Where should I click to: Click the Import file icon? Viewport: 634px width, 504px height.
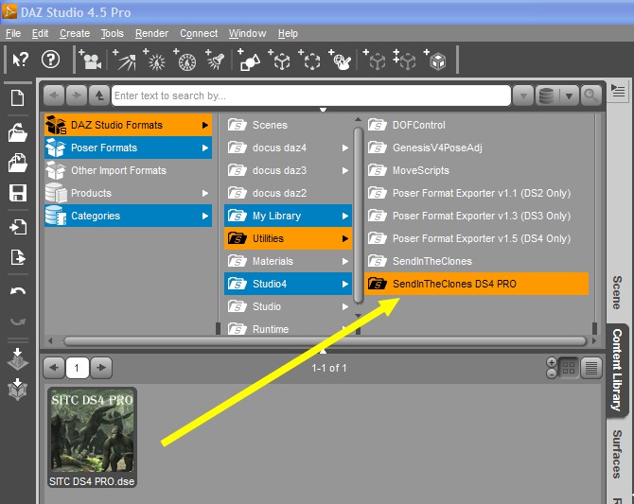tap(18, 227)
